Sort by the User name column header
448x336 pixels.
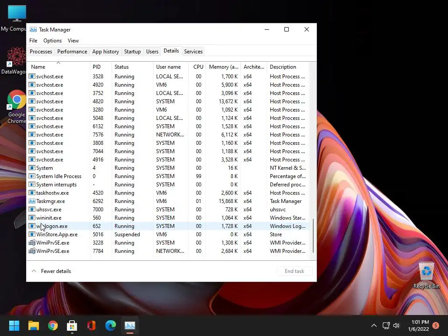coord(171,66)
